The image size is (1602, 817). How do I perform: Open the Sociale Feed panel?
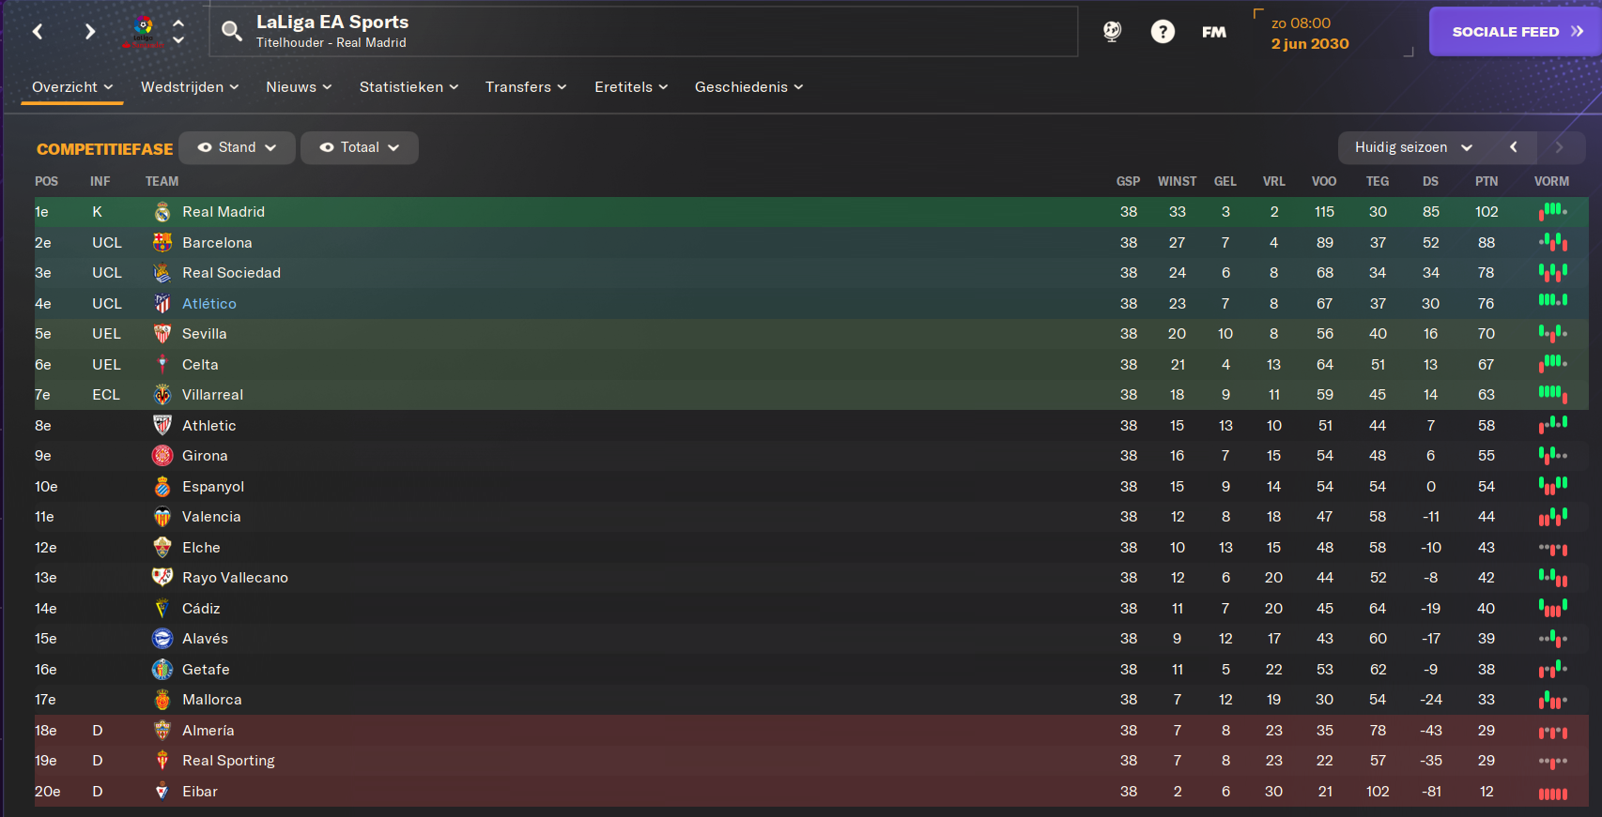pos(1516,32)
